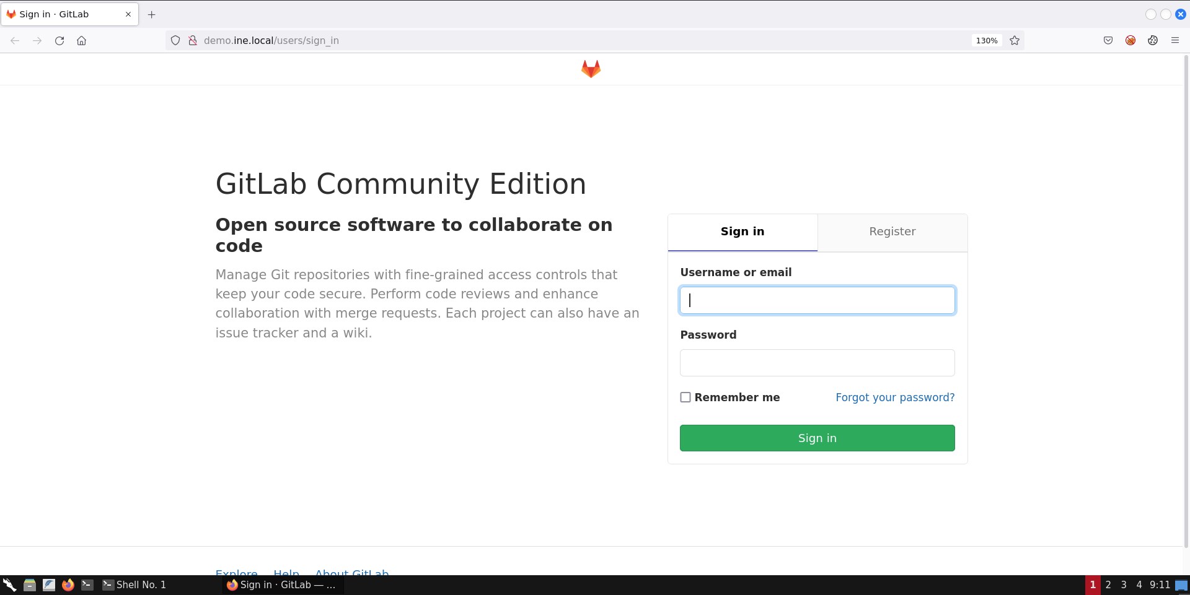
Task: Click the taskbar clock showing 9:11
Action: pos(1160,585)
